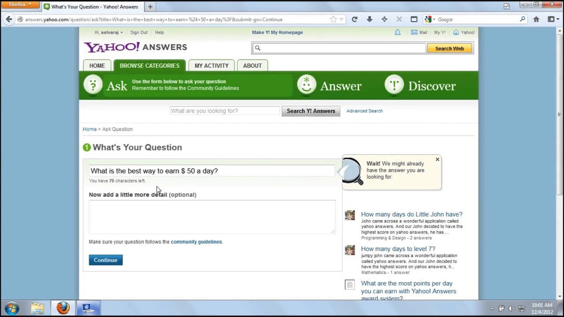The width and height of the screenshot is (564, 317).
Task: Click avatar beside 'How many days do Little John have?'
Action: (x=350, y=215)
